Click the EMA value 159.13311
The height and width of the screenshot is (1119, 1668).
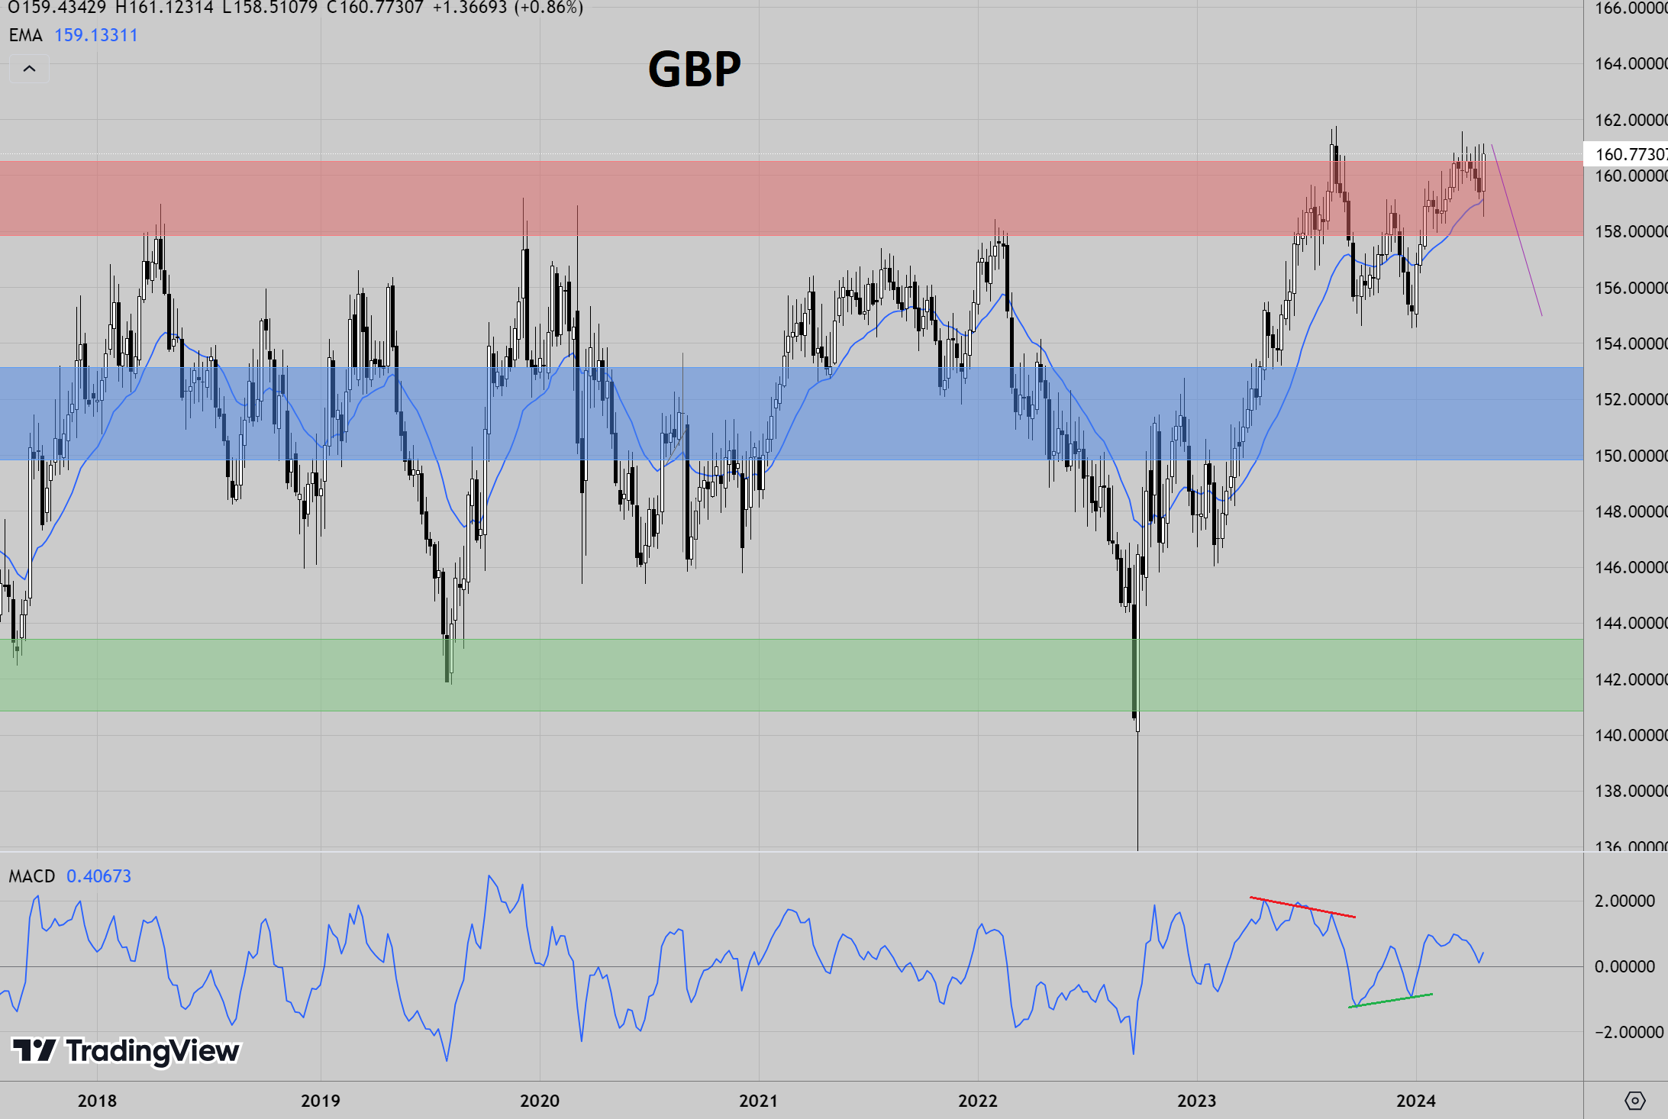point(96,35)
